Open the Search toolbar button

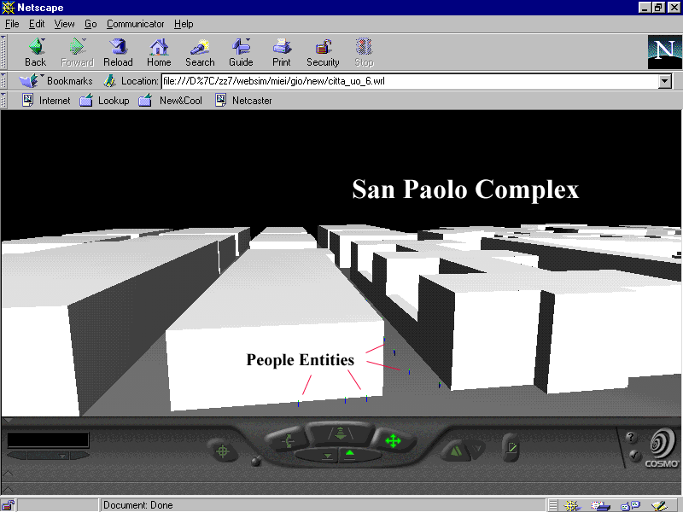200,52
